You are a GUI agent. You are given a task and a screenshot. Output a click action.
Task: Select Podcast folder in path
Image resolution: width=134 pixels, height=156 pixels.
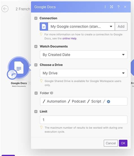[x=79, y=101]
